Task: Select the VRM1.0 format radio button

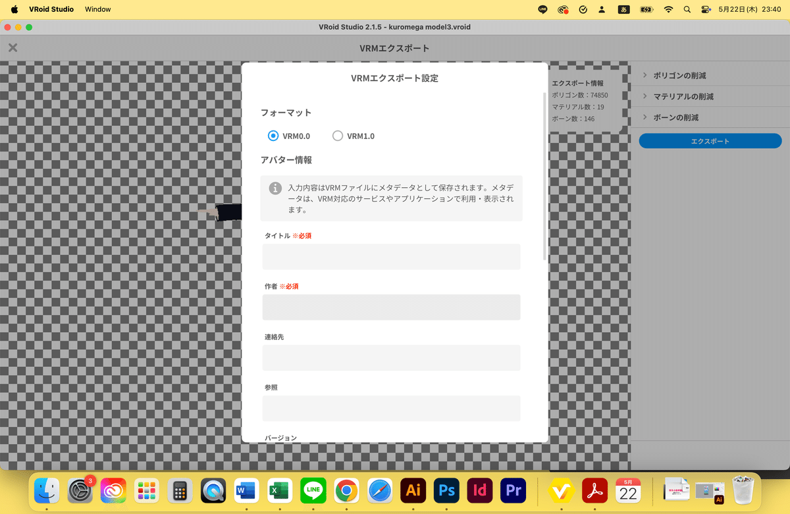Action: (338, 136)
